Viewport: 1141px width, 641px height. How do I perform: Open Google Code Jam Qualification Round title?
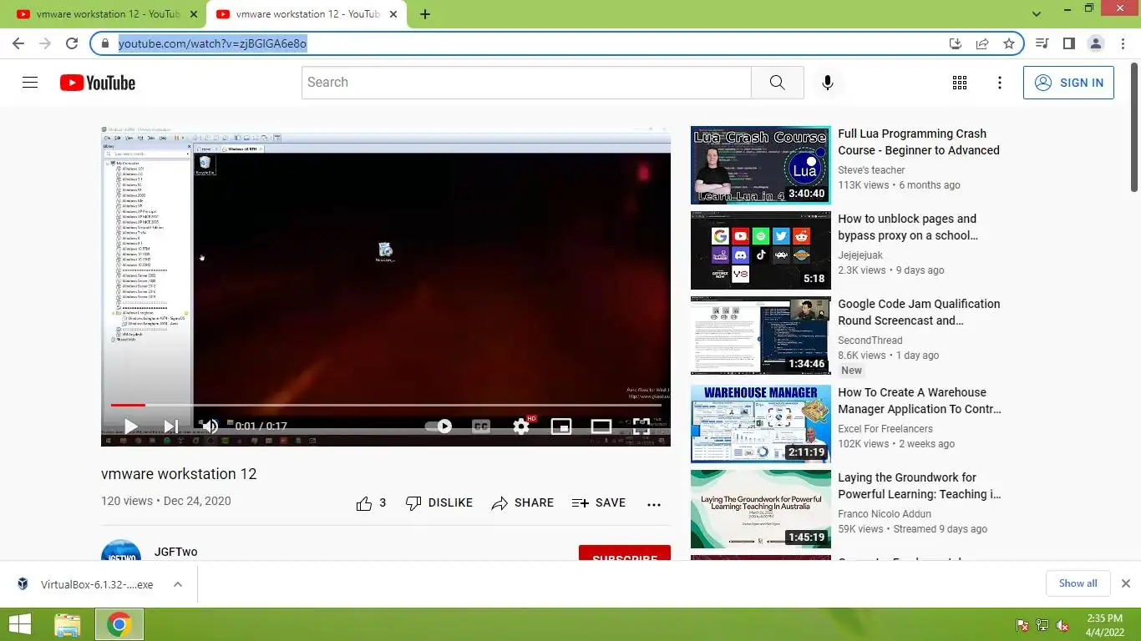[x=919, y=312]
